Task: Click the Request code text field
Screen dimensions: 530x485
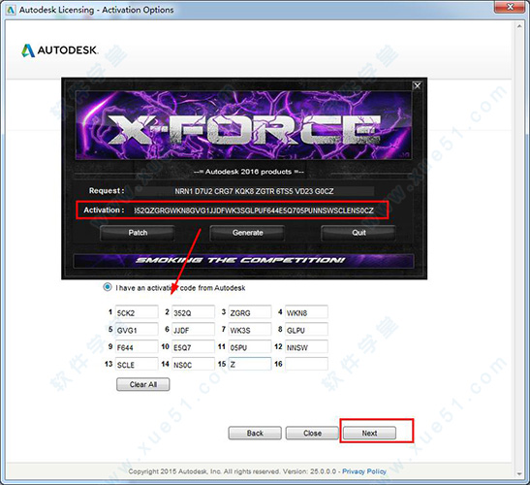Action: [x=254, y=191]
